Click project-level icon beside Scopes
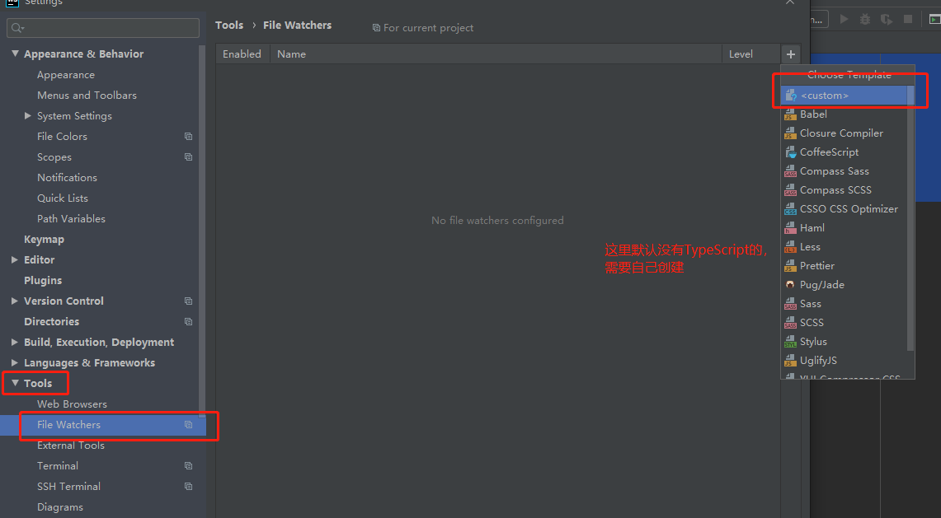Image resolution: width=941 pixels, height=518 pixels. click(188, 157)
